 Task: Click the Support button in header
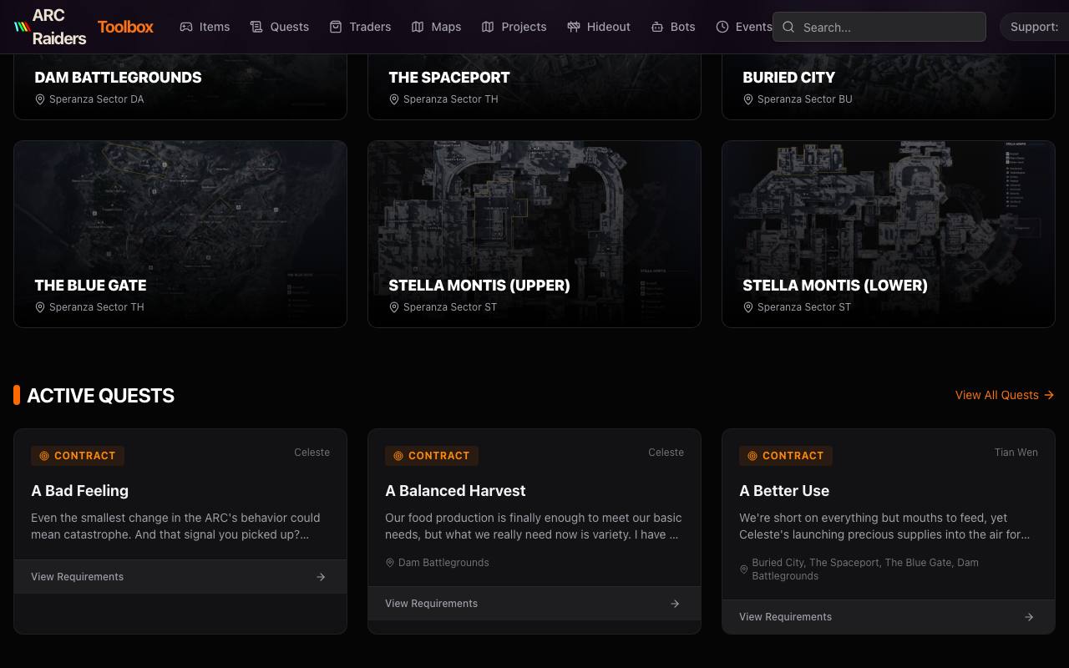tap(1034, 27)
